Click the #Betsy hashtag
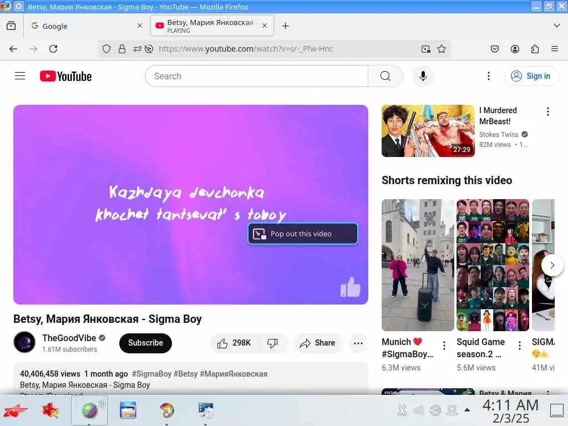This screenshot has width=568, height=426. 185,374
